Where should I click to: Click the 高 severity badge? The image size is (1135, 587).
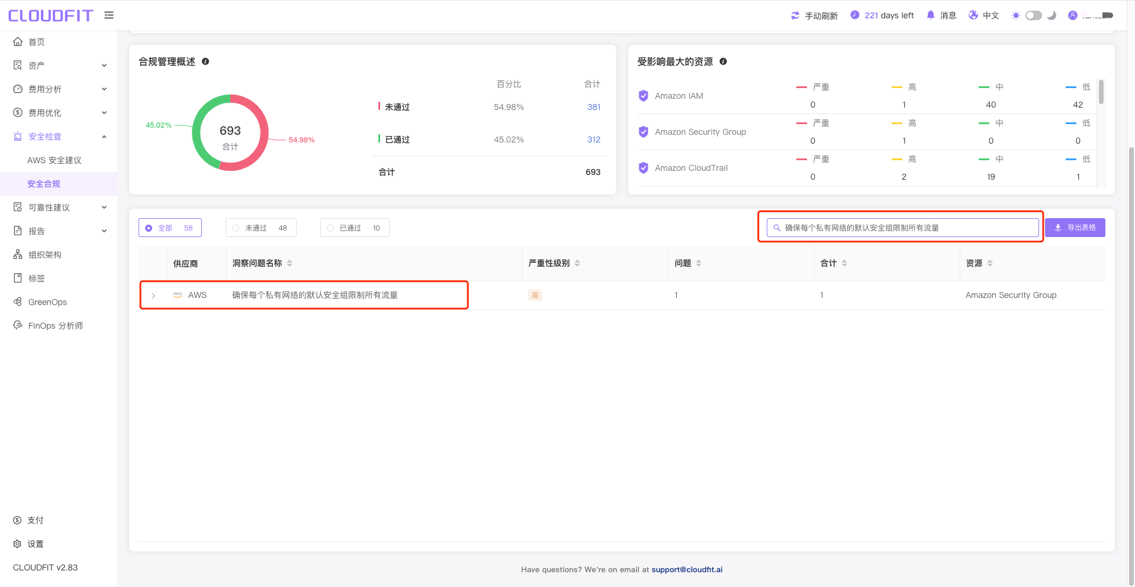tap(535, 295)
